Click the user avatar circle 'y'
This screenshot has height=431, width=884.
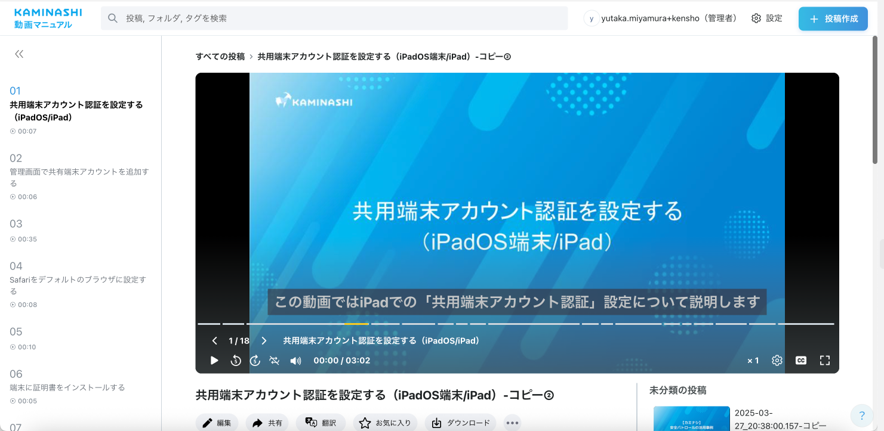point(591,18)
